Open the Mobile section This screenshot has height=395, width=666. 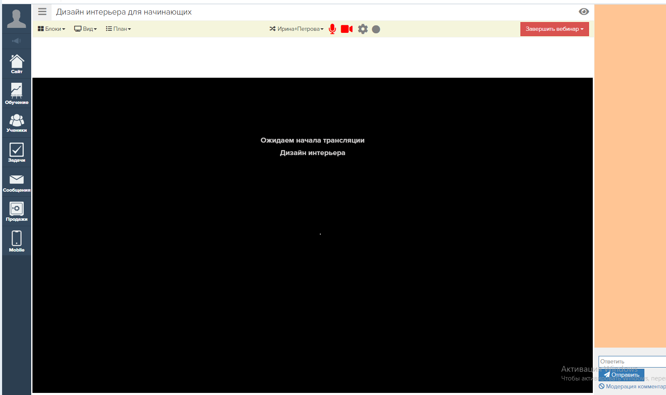click(x=17, y=241)
